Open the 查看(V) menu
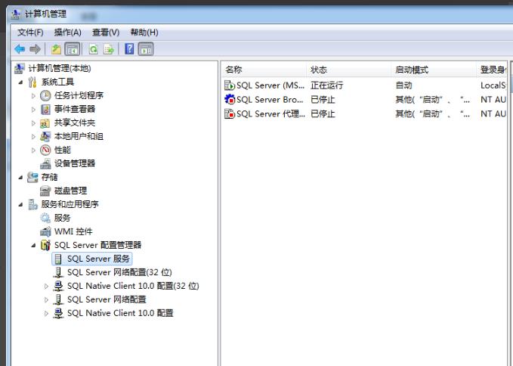This screenshot has width=513, height=366. [106, 33]
